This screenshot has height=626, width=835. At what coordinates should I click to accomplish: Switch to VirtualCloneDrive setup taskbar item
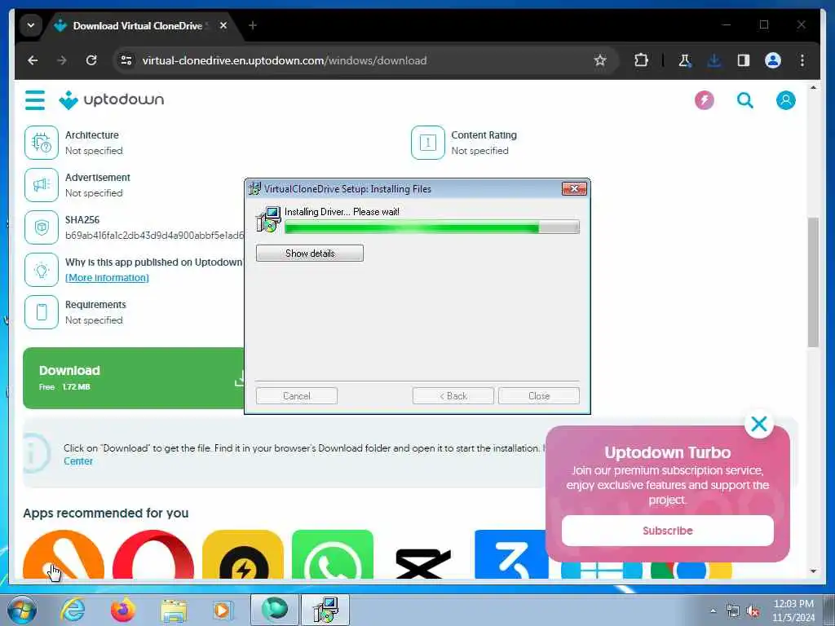click(x=325, y=610)
